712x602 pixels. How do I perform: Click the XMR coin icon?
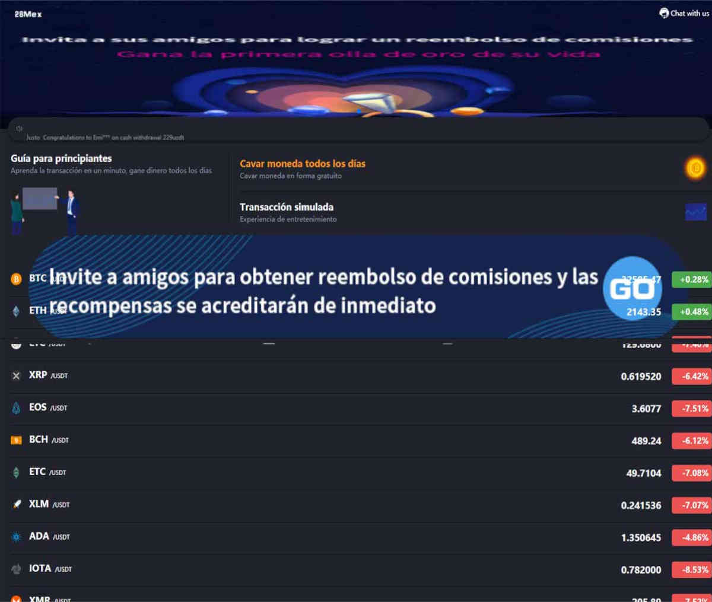(x=17, y=598)
